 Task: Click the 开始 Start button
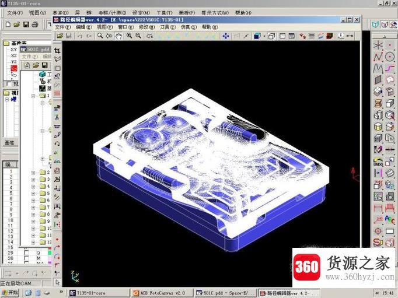pyautogui.click(x=10, y=293)
